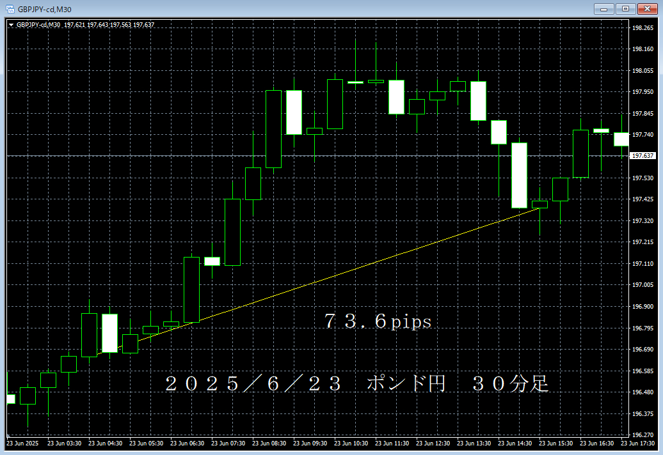663x455 pixels.
Task: Click the 197.005 level on price scale
Action: coord(643,285)
